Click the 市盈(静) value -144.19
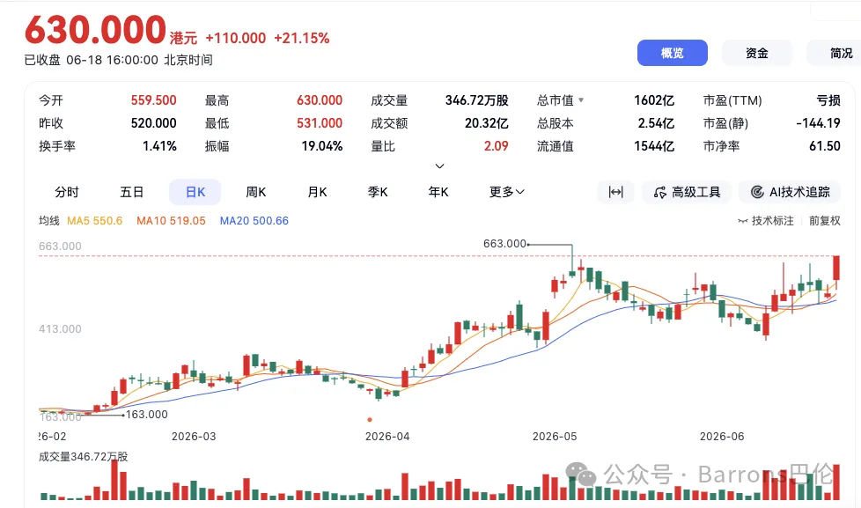 (x=818, y=123)
